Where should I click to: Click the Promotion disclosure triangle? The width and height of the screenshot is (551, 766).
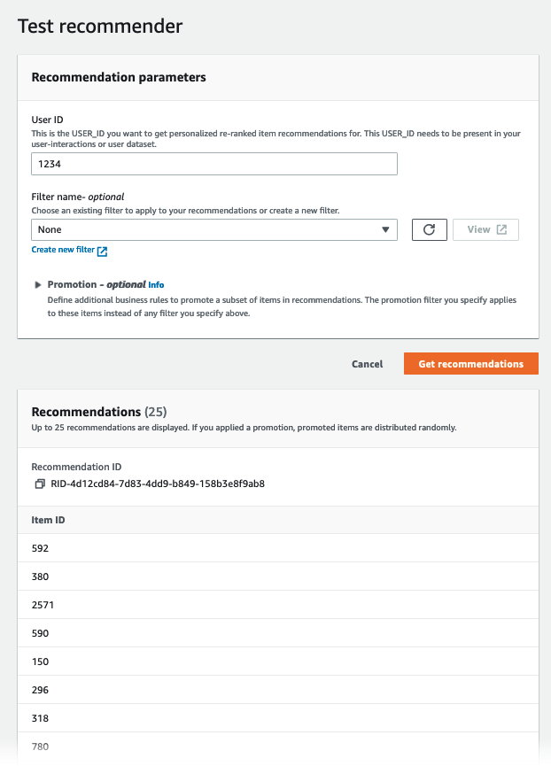[x=35, y=284]
